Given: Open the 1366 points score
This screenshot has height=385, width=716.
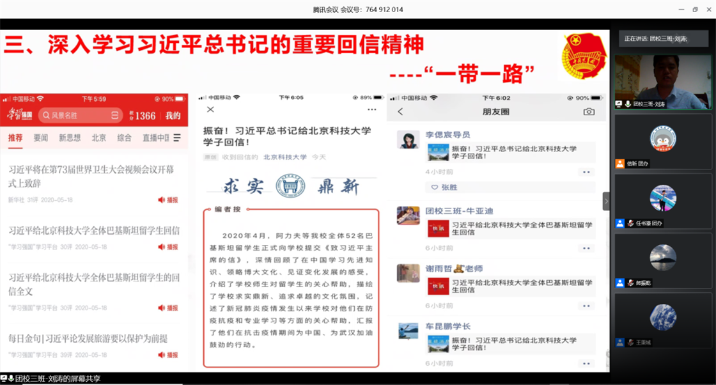Looking at the screenshot, I should click(143, 116).
